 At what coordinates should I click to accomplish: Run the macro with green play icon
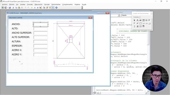click(x=32, y=8)
